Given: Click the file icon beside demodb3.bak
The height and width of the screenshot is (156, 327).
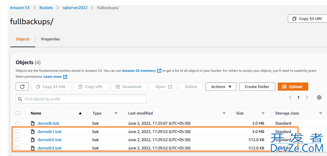Looking at the screenshot, I should [x=33, y=148].
